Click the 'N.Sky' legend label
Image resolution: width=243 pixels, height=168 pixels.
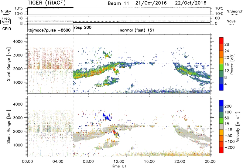tap(6, 11)
